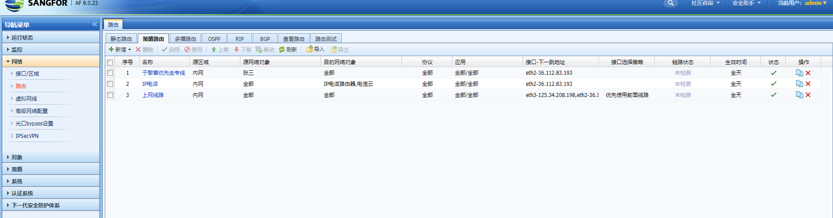Image resolution: width=833 pixels, height=218 pixels.
Task: Copy the IP电话 route rule
Action: point(799,84)
